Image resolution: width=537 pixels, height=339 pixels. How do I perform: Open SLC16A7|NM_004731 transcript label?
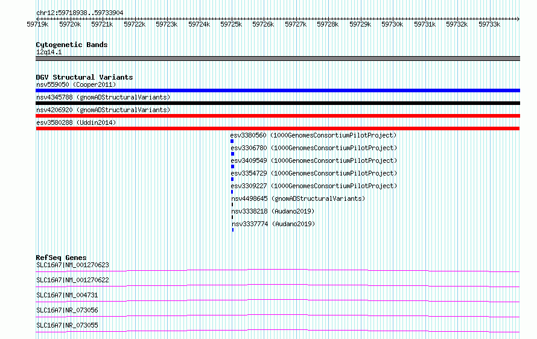[67, 295]
